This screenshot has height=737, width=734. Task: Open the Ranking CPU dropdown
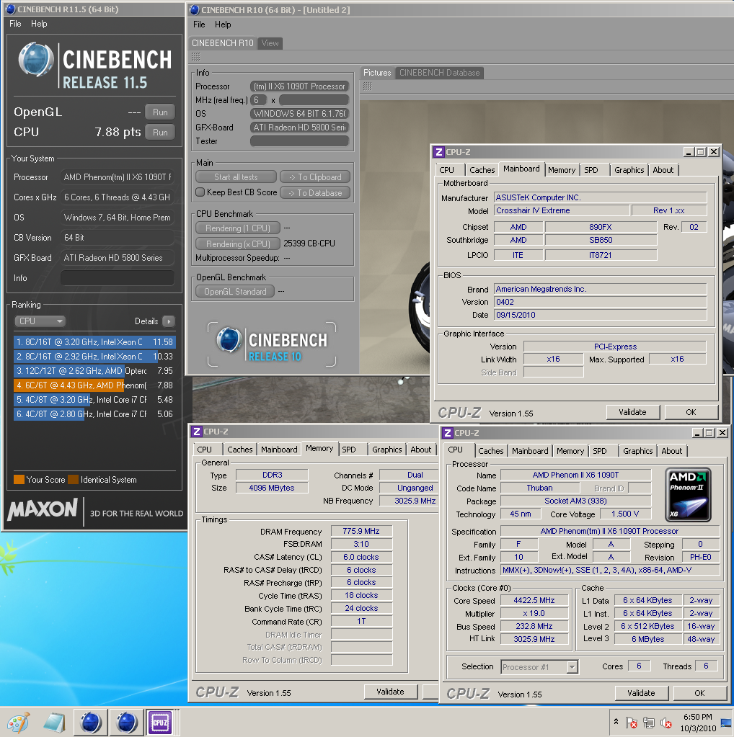tap(40, 321)
